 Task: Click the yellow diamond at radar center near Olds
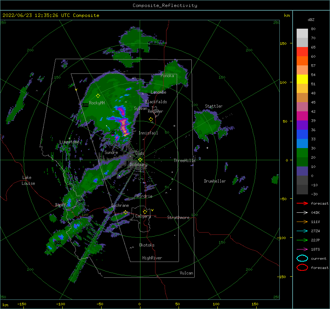click(140, 160)
